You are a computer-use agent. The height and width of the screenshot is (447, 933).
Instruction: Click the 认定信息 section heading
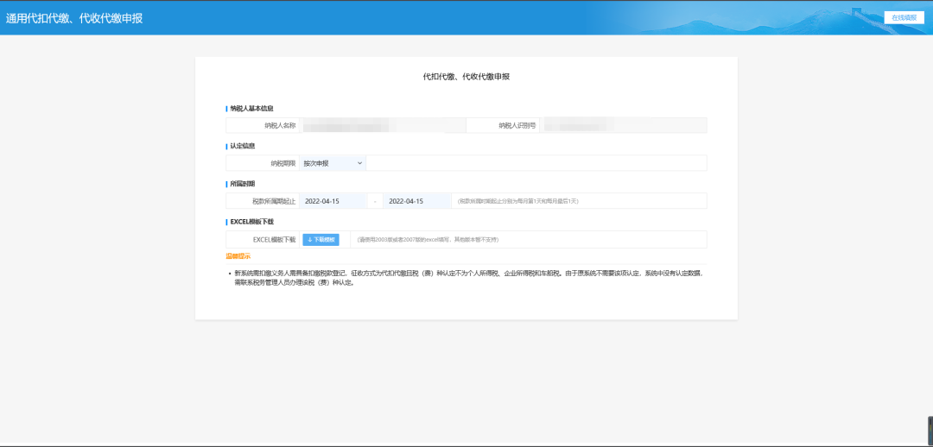point(243,146)
